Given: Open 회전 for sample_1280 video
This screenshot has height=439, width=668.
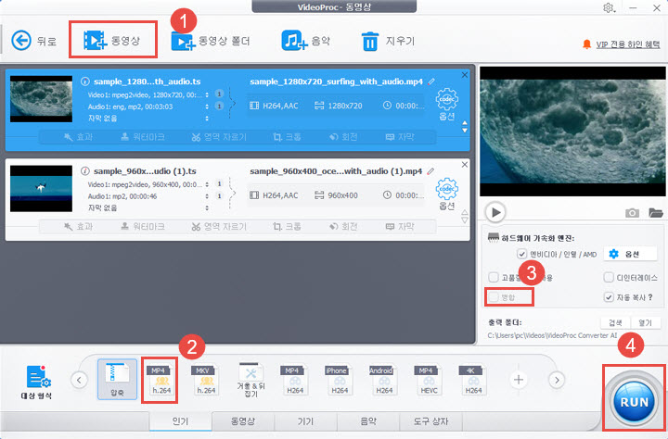Looking at the screenshot, I should pos(343,137).
